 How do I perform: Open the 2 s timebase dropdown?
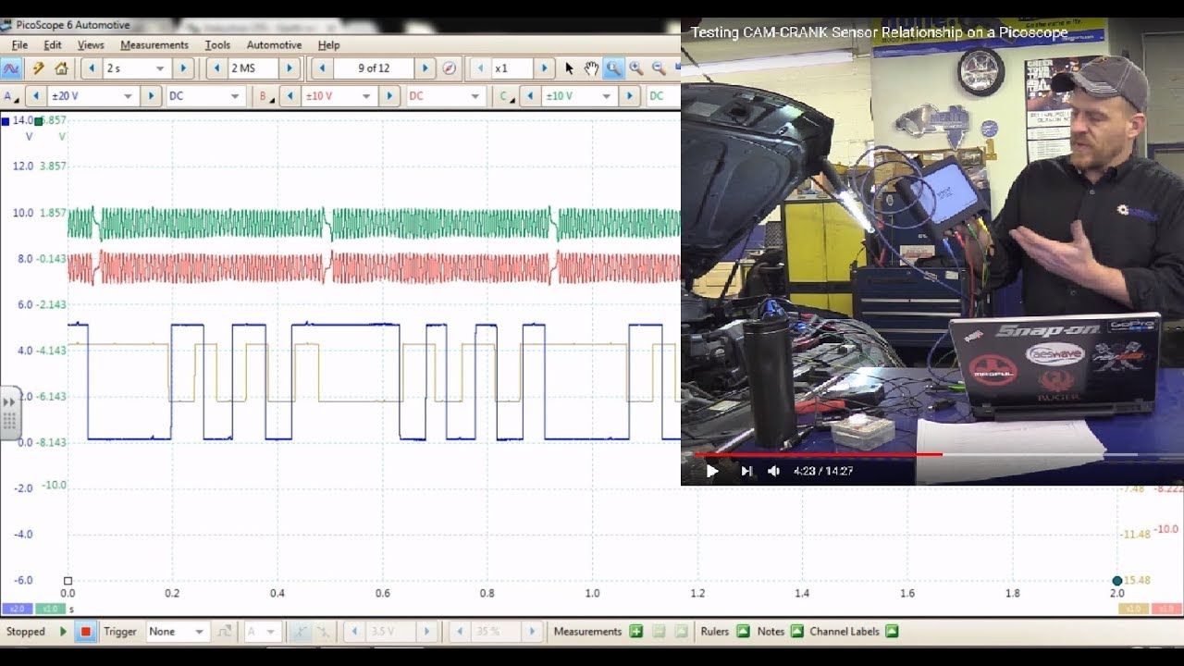[x=137, y=68]
